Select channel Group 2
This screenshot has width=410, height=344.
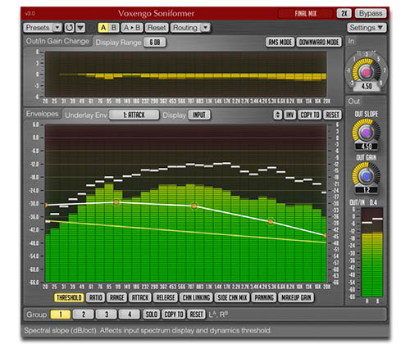click(x=84, y=315)
